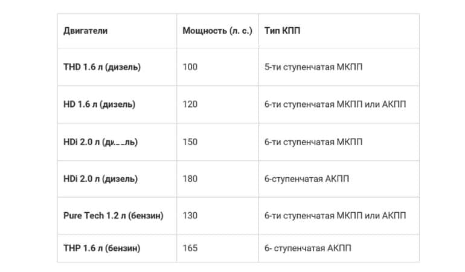Click the power value 180
The height and width of the screenshot is (272, 465).
[190, 179]
